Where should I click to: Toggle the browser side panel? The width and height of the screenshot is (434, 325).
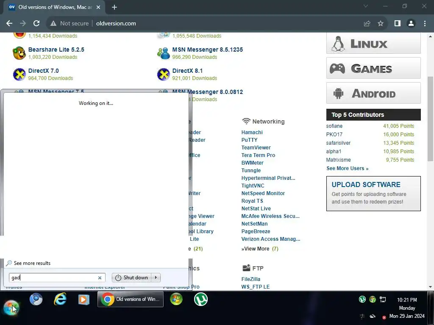coord(398,24)
